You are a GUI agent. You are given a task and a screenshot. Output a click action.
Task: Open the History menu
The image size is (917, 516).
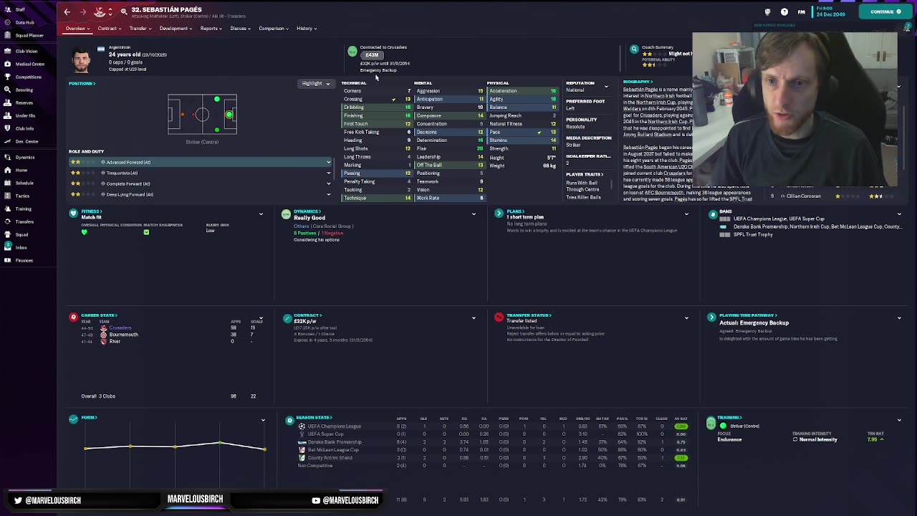point(307,29)
